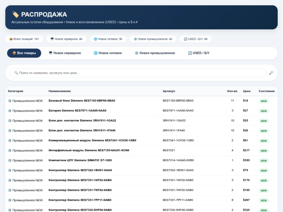The width and height of the screenshot is (283, 212).
Task: Click the 'Наименование' column header
Action: (60, 91)
